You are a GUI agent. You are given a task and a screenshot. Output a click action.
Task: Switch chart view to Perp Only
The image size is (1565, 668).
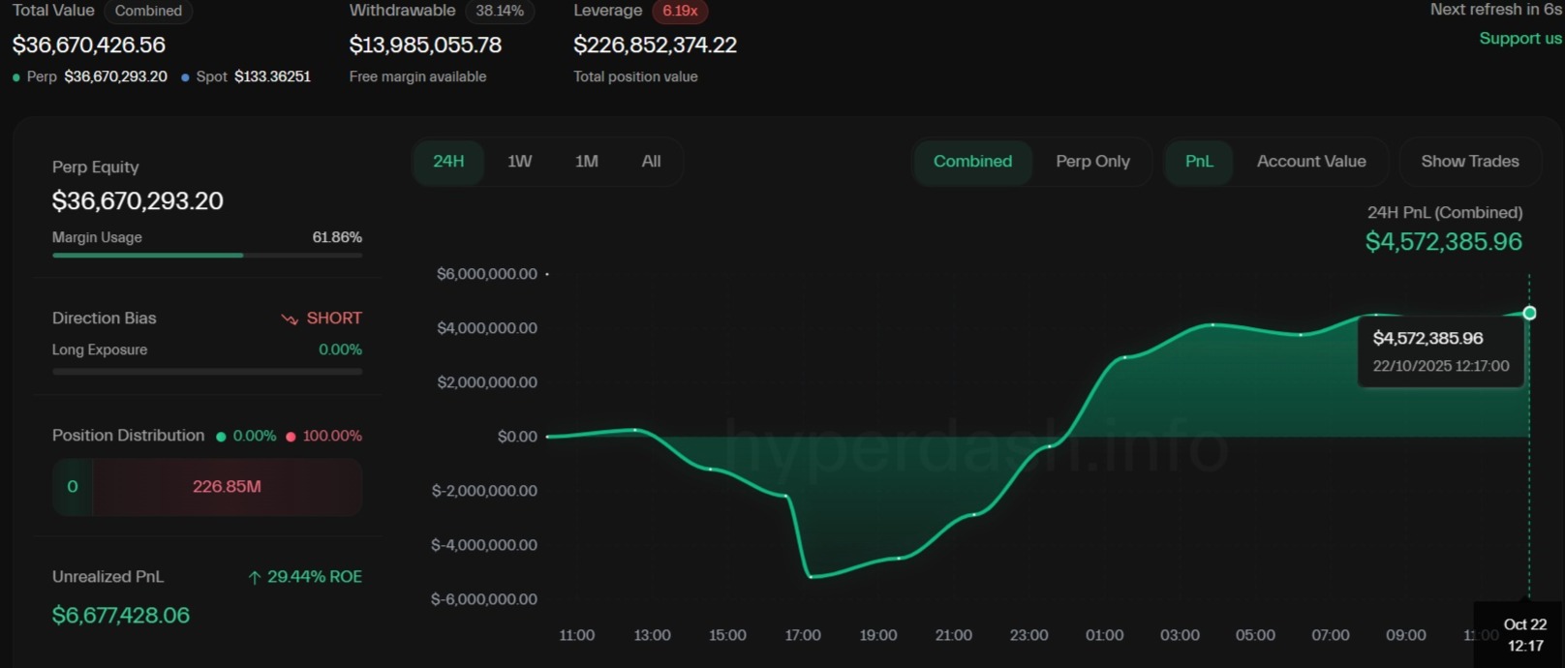(1092, 162)
